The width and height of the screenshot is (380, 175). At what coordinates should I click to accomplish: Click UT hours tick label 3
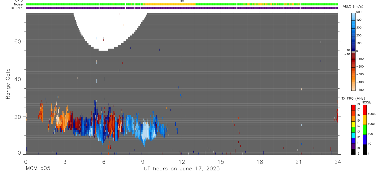click(x=65, y=161)
